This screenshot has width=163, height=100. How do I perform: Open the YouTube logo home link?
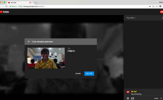5,12
